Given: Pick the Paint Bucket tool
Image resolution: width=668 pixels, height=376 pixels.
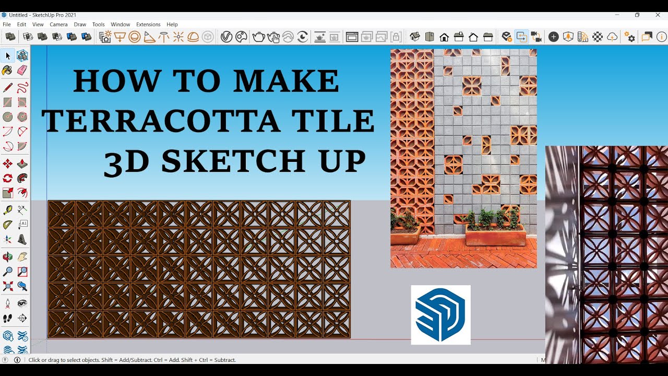Looking at the screenshot, I should tap(8, 70).
